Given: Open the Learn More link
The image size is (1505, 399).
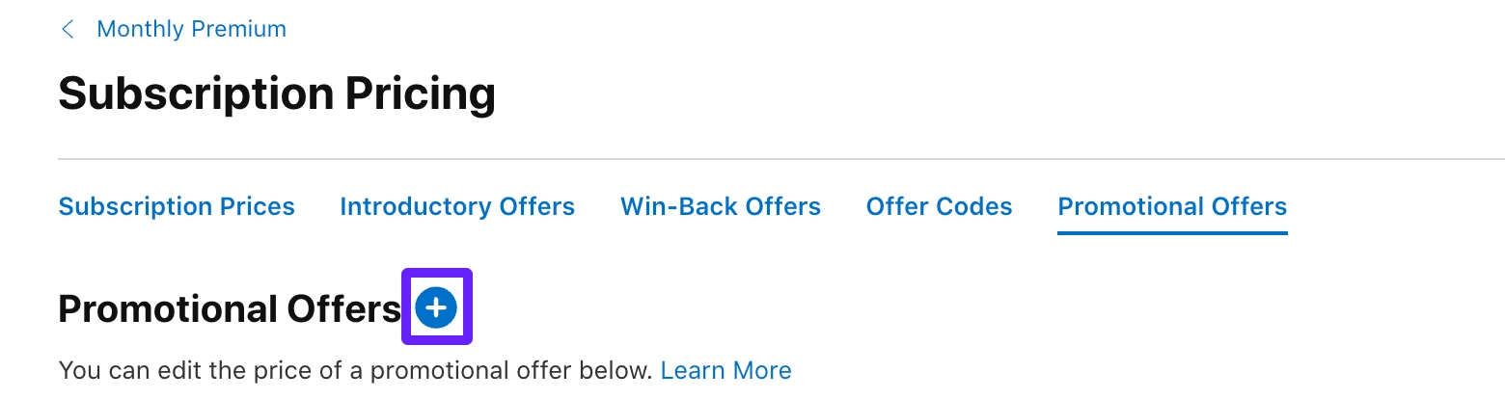Looking at the screenshot, I should tap(725, 370).
